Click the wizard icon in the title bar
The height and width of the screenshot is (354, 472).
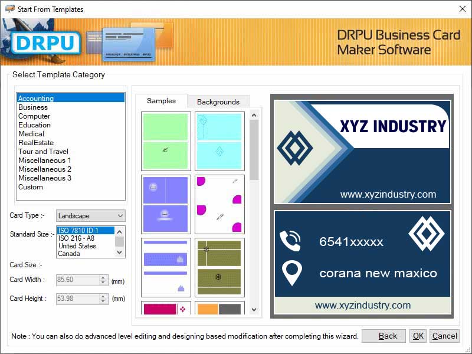pyautogui.click(x=9, y=9)
